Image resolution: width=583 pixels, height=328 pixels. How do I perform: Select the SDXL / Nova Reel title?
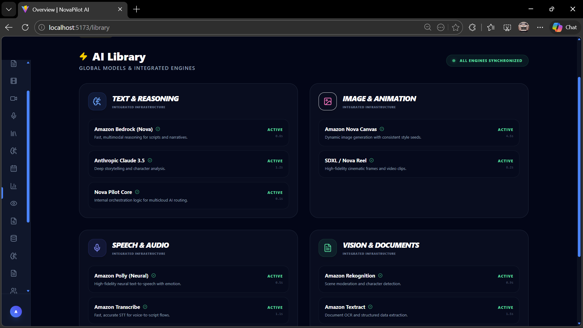click(346, 161)
